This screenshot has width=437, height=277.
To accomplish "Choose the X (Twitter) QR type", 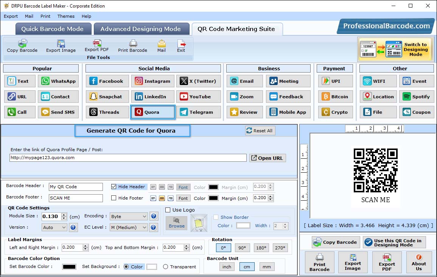I will (198, 81).
